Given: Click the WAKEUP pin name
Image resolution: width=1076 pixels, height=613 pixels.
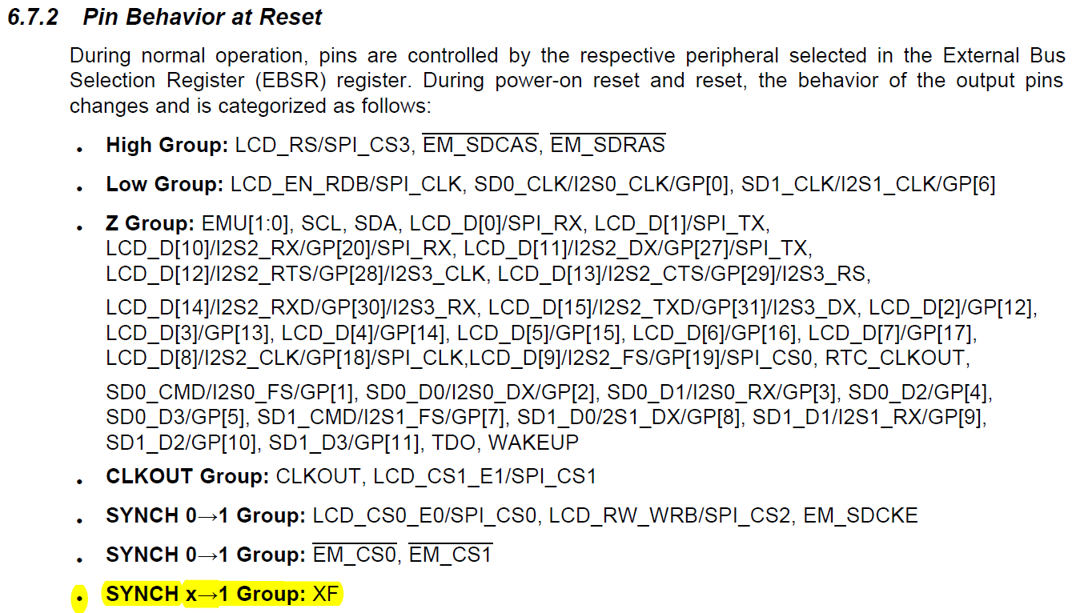Looking at the screenshot, I should coord(533,442).
